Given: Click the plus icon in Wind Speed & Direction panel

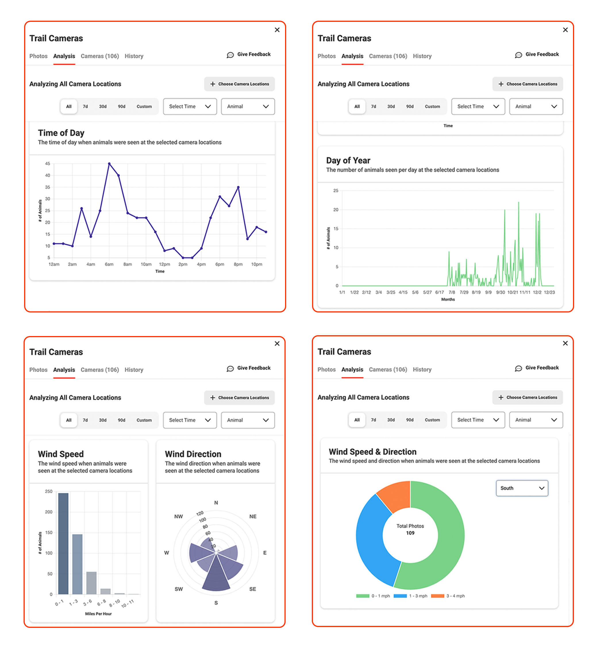Looking at the screenshot, I should [501, 398].
